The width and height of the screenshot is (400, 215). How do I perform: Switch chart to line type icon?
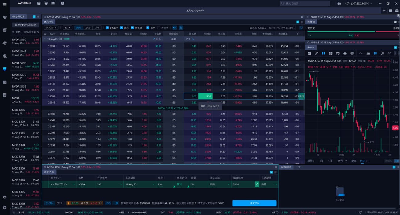point(361,53)
